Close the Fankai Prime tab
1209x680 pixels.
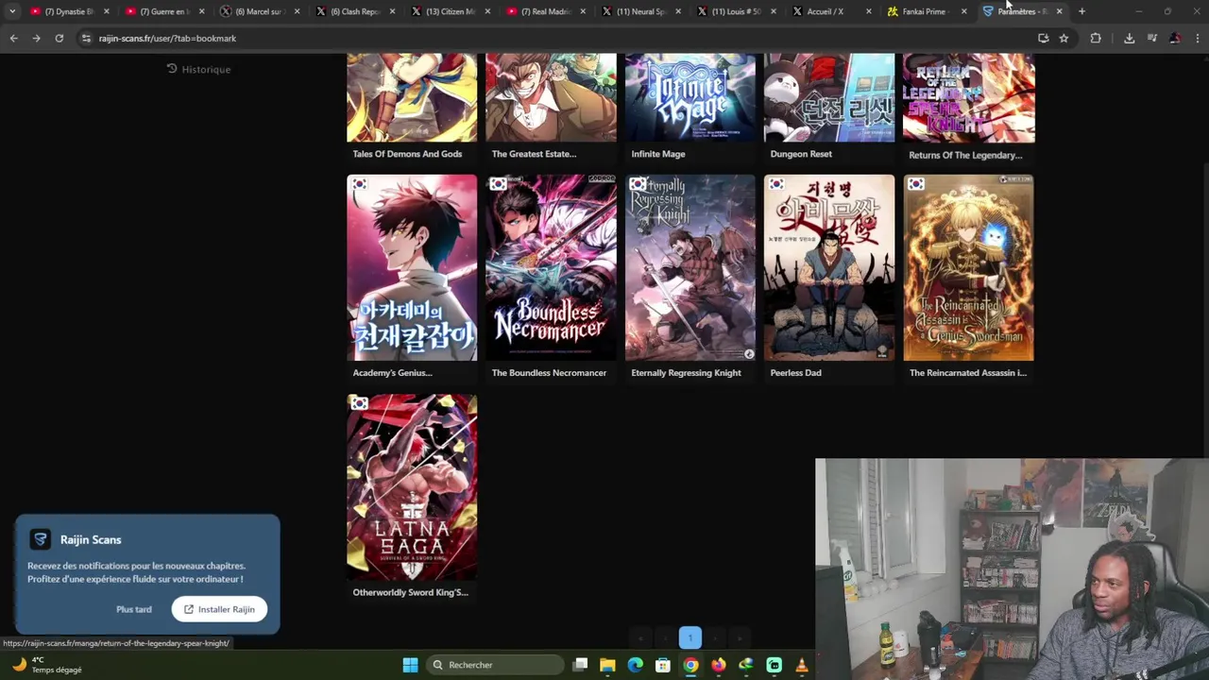(963, 11)
